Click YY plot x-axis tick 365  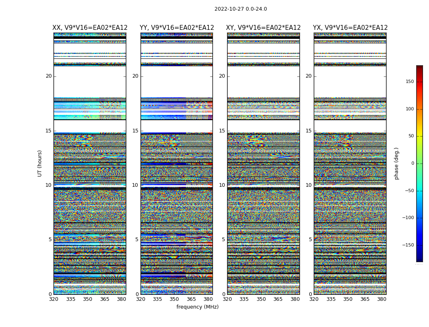click(191, 299)
